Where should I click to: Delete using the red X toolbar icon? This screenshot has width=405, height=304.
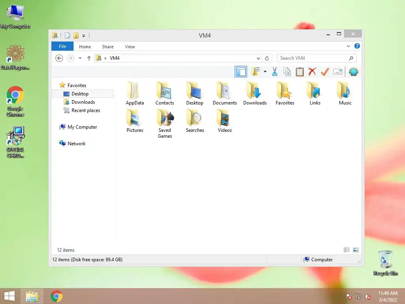312,72
